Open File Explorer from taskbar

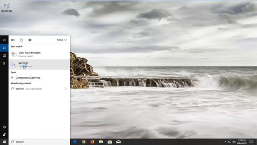(x=101, y=142)
